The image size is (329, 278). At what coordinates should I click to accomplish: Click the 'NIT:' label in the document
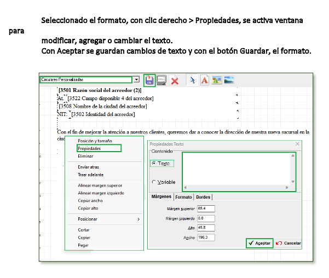[x=62, y=114]
